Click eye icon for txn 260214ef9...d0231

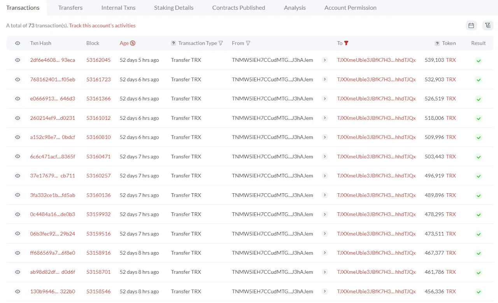(18, 118)
